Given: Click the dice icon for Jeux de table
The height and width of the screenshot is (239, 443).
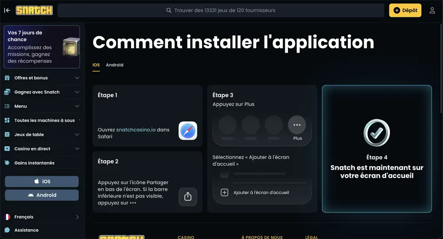Looking at the screenshot, I should pos(7,135).
